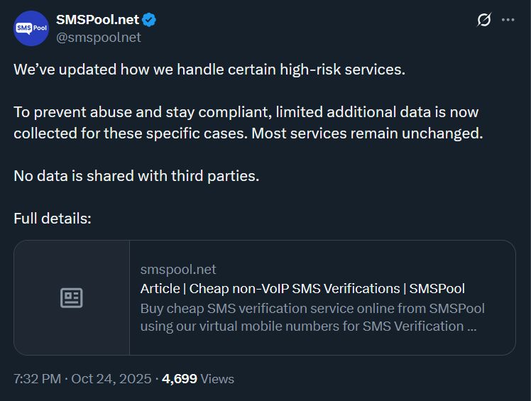531x401 pixels.
Task: Click the "To prevent abuse and stay compliant" line
Action: 246,112
